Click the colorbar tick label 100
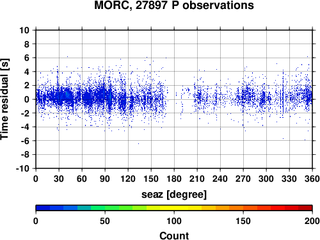320x240 pixels. (174, 221)
